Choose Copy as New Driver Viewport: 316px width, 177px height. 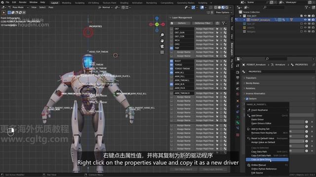click(267, 159)
